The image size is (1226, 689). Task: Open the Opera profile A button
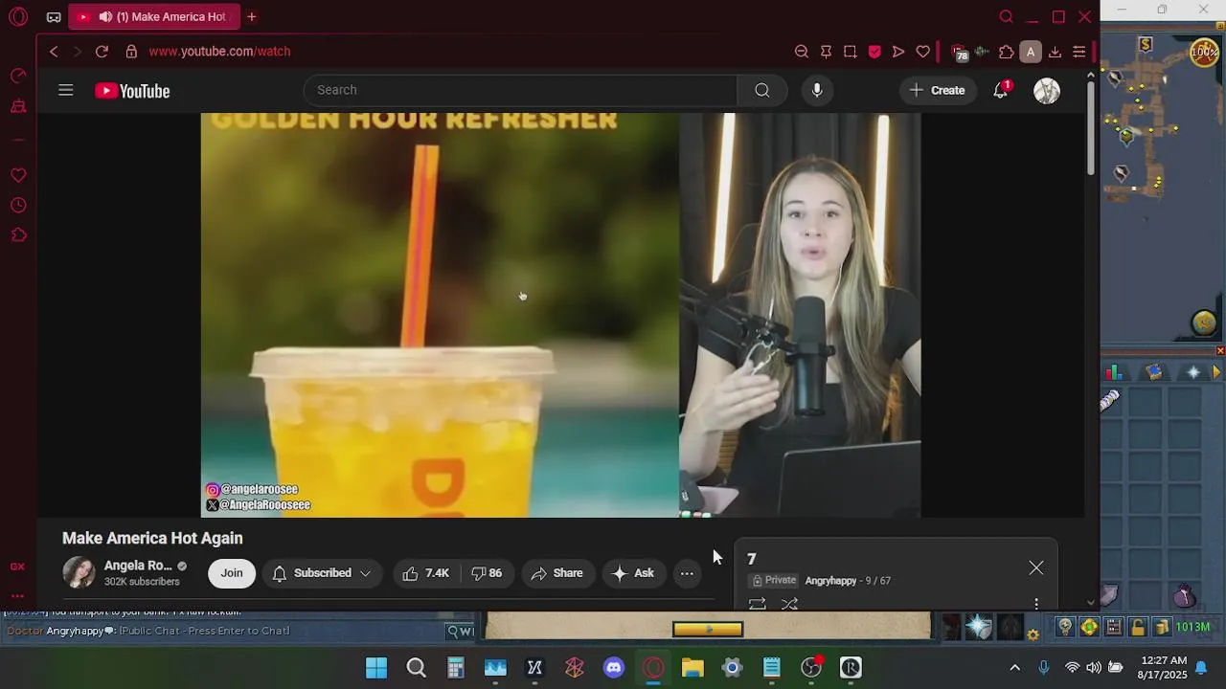point(1031,52)
